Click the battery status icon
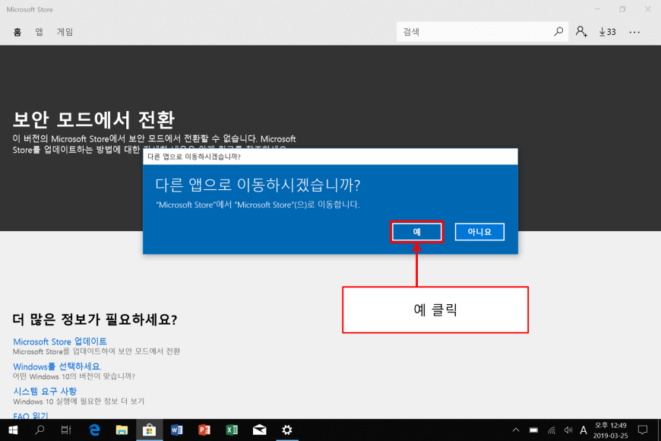 pos(533,430)
